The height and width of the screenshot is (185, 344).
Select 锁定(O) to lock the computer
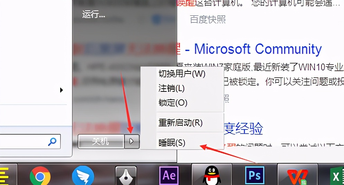point(173,103)
